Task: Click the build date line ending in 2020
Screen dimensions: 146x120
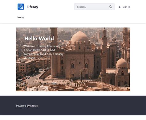Action: click(x=30, y=58)
